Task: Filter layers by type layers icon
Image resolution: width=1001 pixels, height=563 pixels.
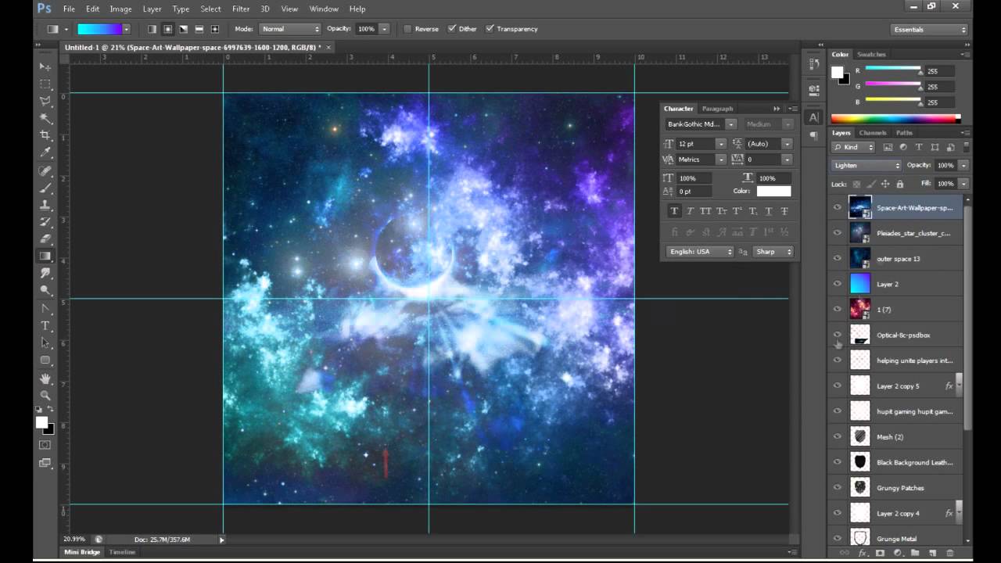Action: 920,147
